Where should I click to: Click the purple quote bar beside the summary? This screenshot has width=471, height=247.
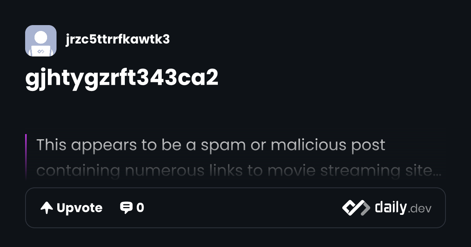26,157
